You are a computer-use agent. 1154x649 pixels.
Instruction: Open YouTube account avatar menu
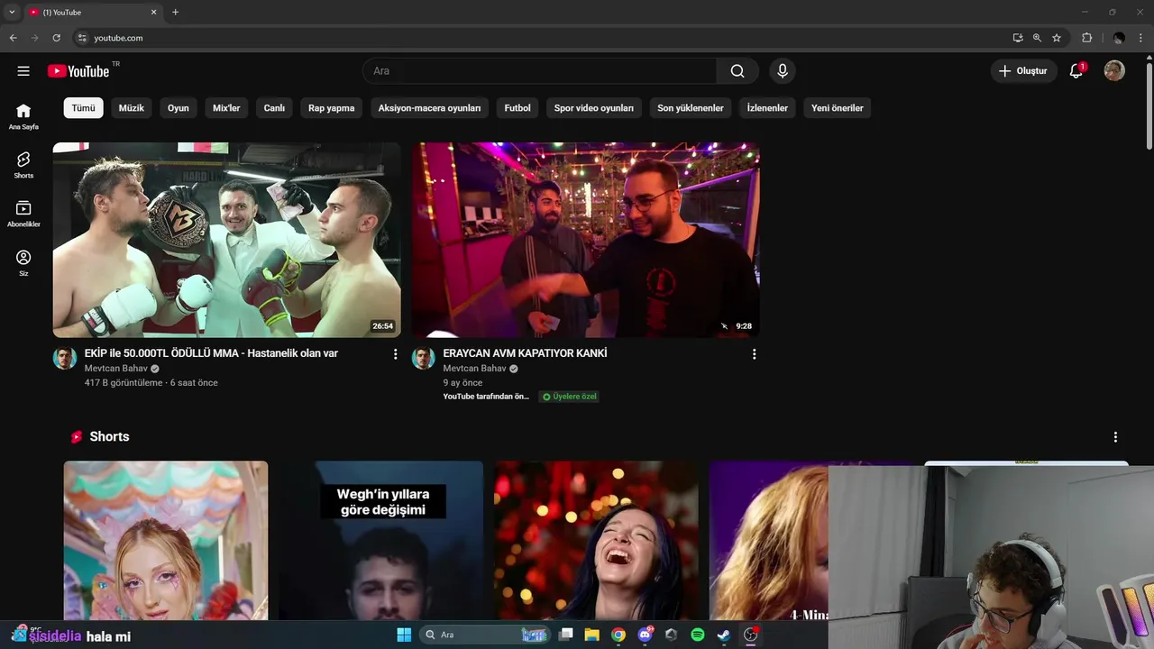coord(1114,71)
